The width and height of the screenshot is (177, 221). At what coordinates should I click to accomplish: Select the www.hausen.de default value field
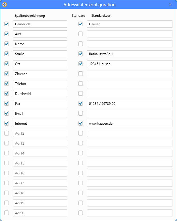pos(129,124)
